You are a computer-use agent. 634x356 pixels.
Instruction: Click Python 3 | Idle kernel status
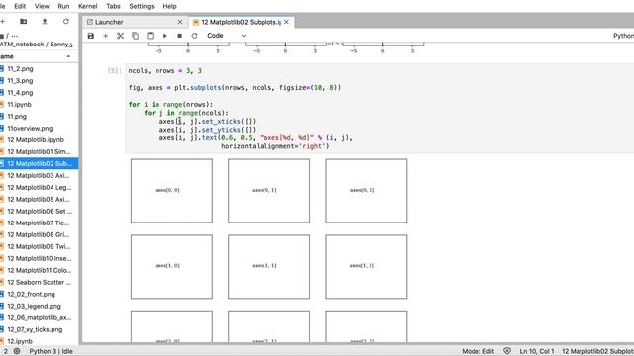tap(51, 351)
